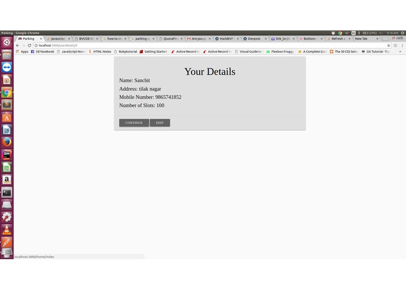Open the Rubytutorial bookmark
This screenshot has height=289, width=406.
(x=126, y=51)
